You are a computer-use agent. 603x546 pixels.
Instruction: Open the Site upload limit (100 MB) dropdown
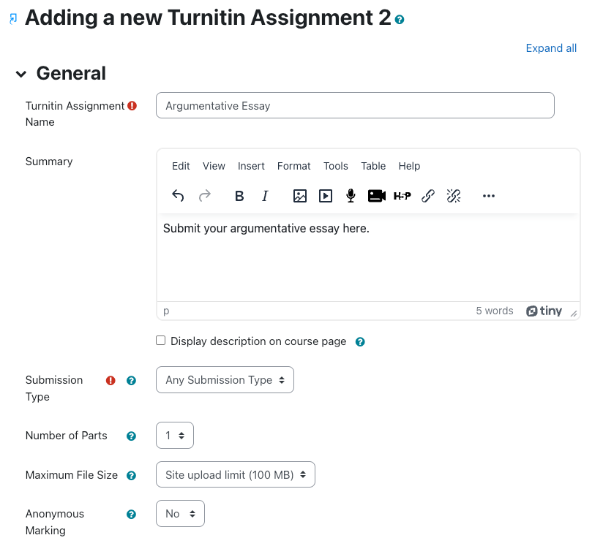(236, 474)
